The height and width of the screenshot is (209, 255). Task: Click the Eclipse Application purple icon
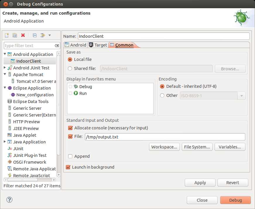click(x=10, y=88)
